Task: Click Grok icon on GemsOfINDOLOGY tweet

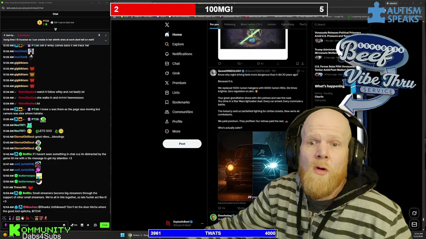Action: pos(298,71)
